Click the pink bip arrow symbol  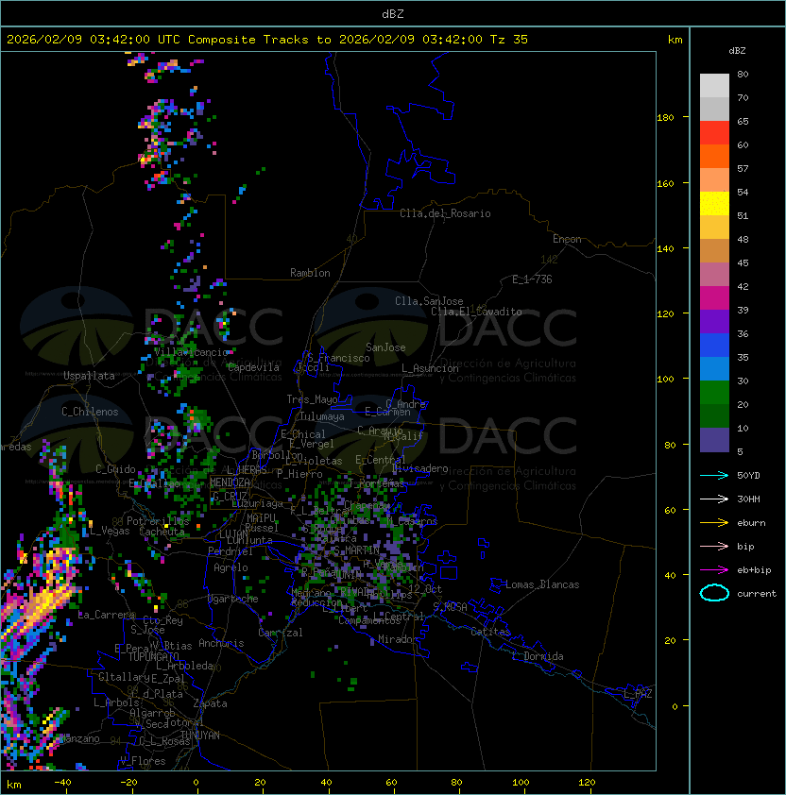(714, 546)
